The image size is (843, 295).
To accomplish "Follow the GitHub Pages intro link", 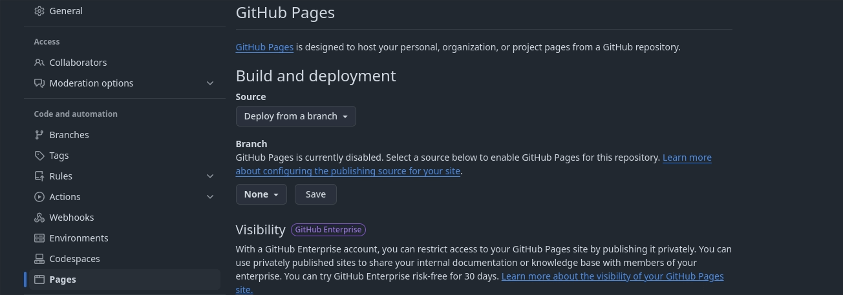I will pos(264,47).
